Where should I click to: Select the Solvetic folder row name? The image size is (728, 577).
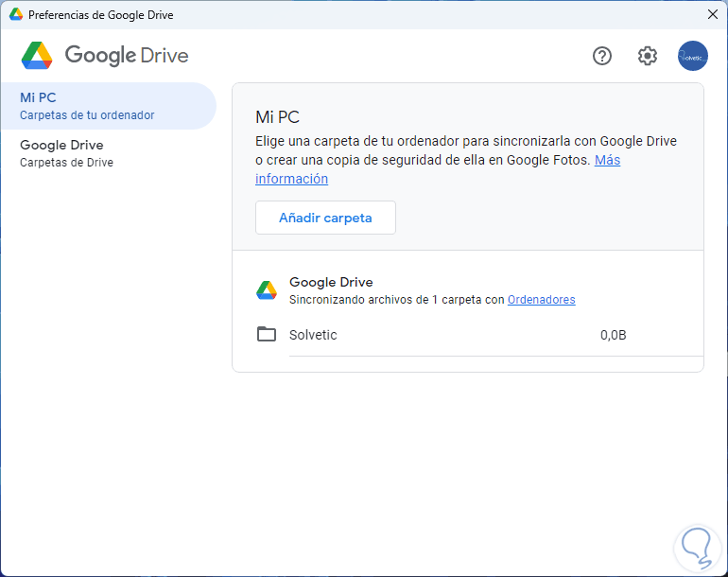(x=313, y=335)
